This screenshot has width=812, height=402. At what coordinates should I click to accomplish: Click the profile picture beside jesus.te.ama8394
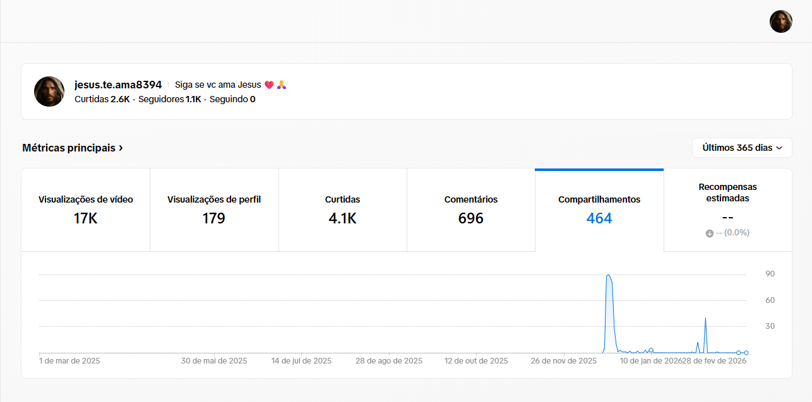[x=49, y=92]
